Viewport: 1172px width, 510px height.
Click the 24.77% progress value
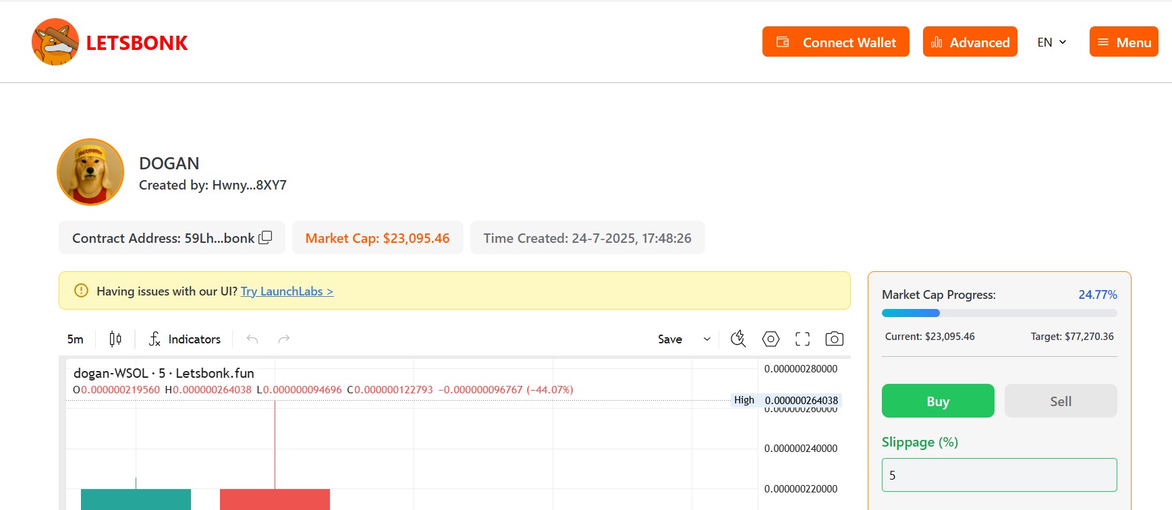[x=1098, y=295]
